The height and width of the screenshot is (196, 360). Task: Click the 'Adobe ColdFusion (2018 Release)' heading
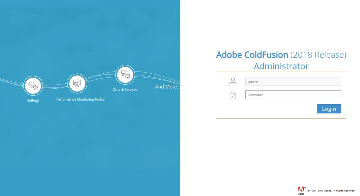tap(281, 55)
